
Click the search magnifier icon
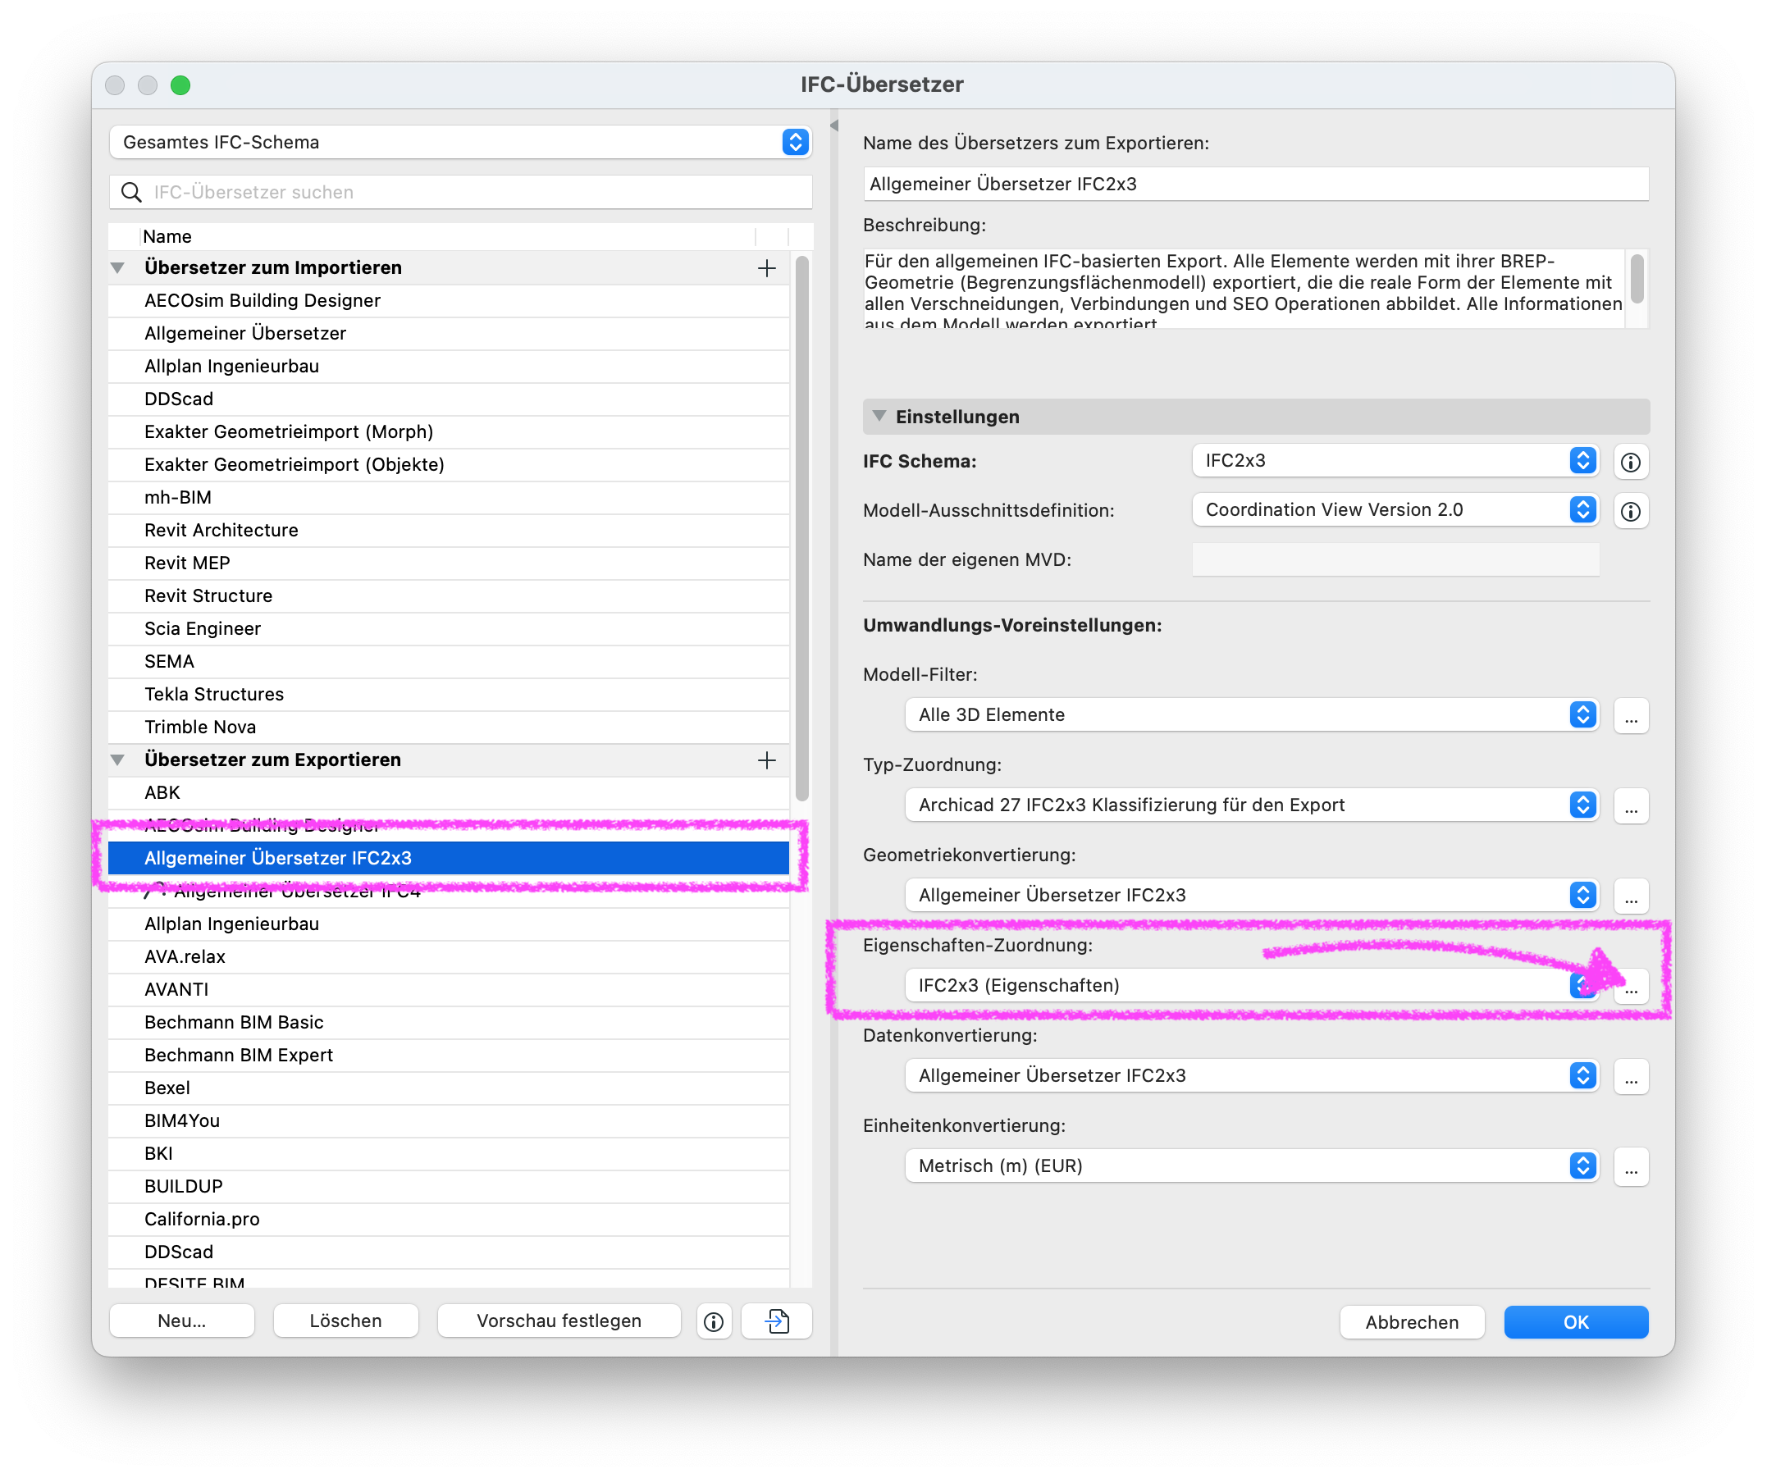(131, 193)
